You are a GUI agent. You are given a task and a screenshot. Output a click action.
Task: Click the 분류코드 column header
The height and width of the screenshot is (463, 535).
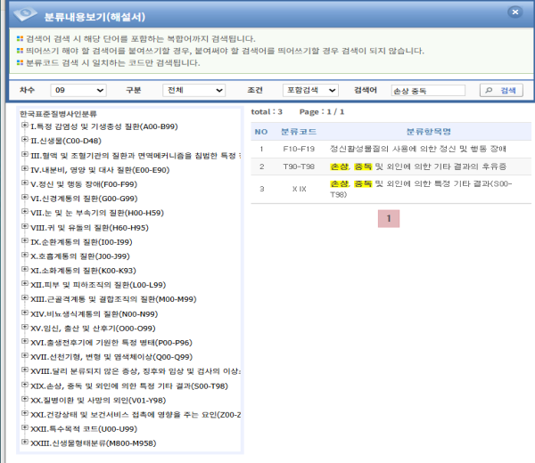tap(299, 132)
